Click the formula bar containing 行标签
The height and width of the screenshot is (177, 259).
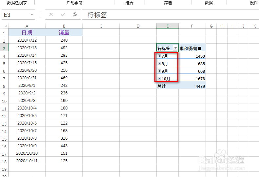(170, 15)
